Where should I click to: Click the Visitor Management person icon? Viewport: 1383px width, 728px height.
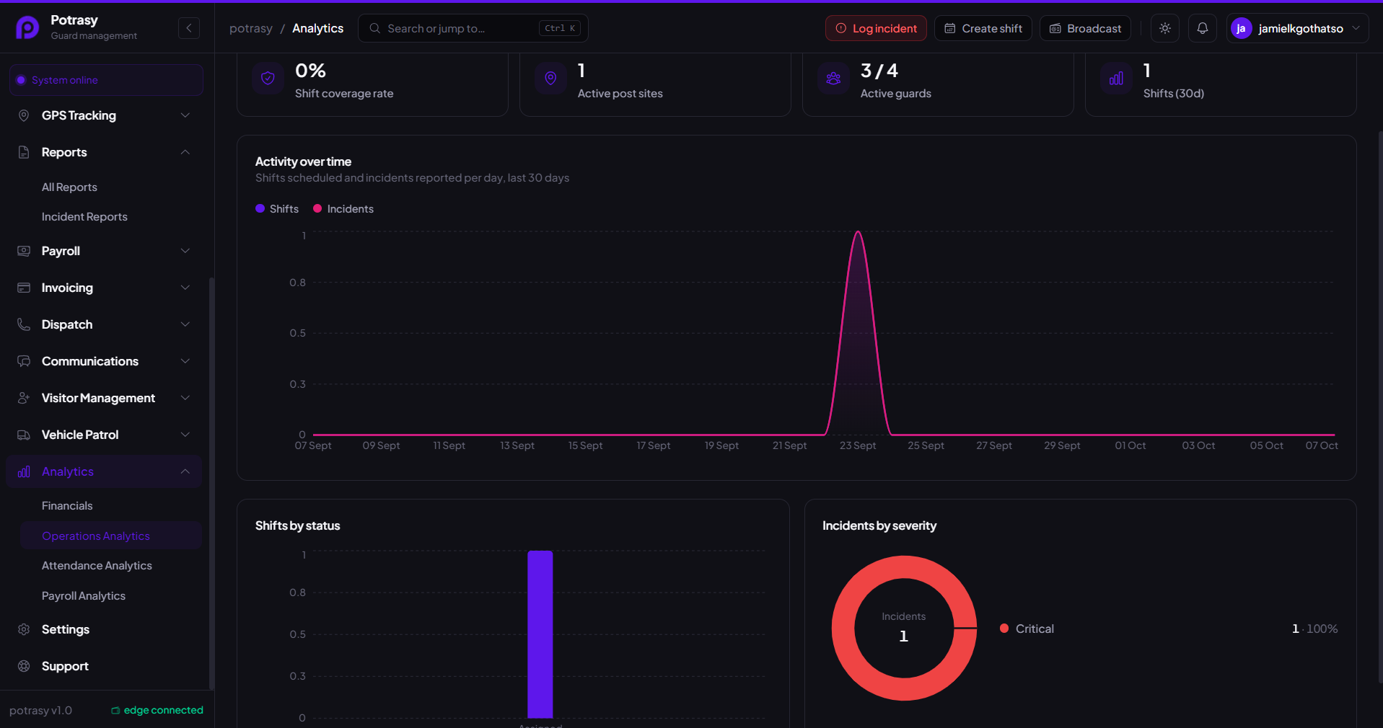[24, 398]
